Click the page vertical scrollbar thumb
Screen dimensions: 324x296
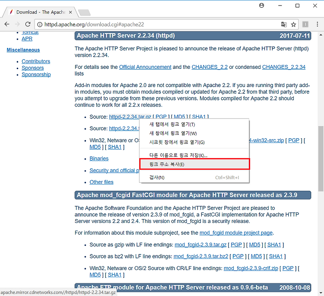tap(321, 159)
